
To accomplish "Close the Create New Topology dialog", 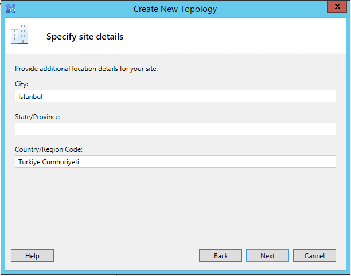I will point(337,6).
